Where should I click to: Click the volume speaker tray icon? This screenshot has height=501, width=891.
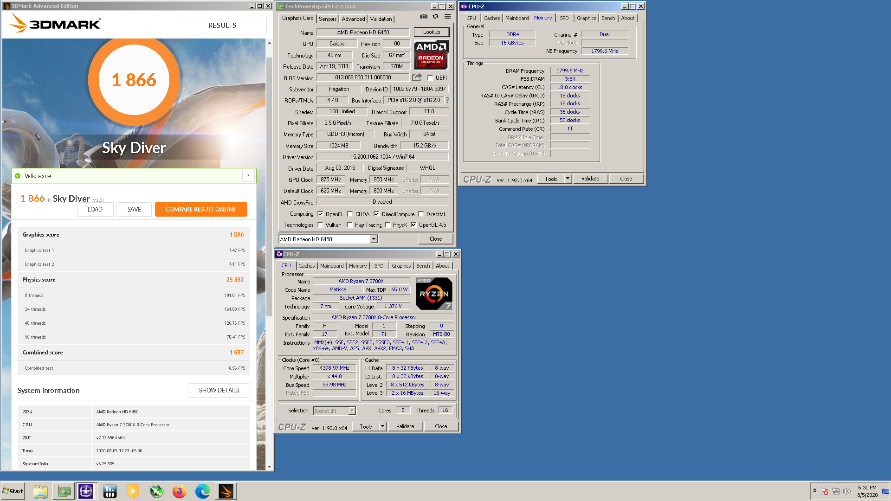click(x=847, y=491)
